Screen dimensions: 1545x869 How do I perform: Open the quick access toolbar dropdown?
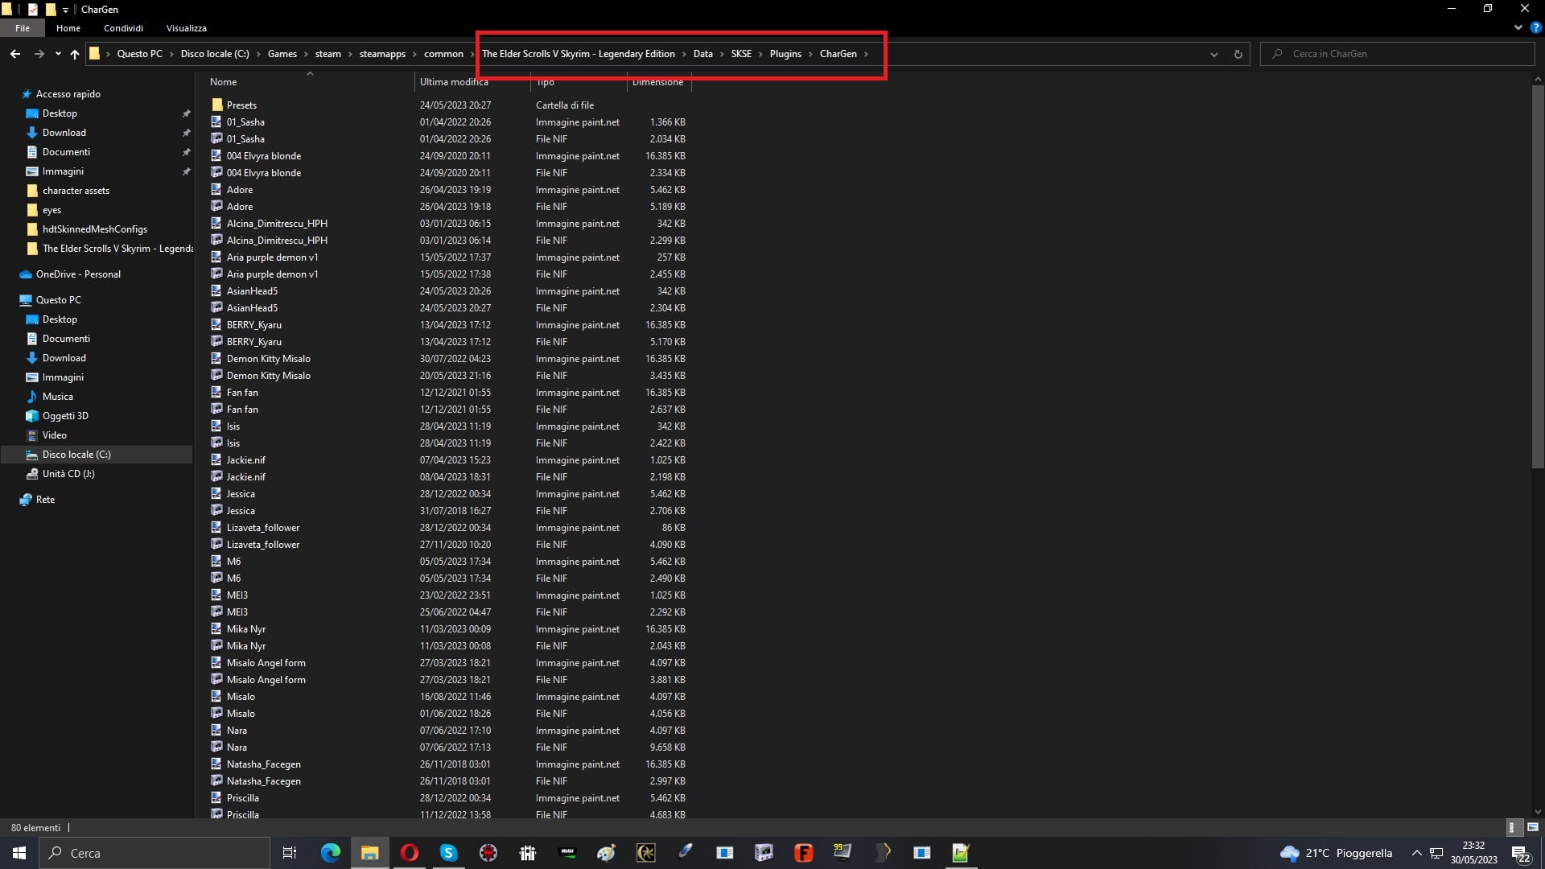65,10
